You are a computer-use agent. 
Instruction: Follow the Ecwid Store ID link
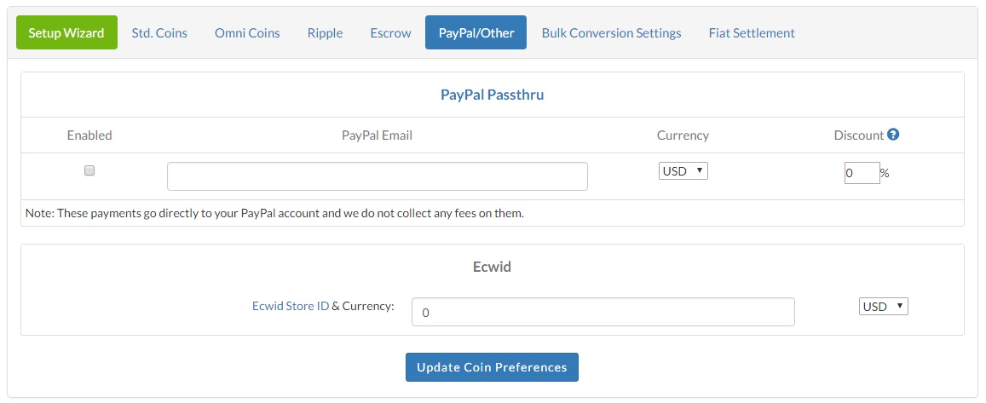coord(291,306)
